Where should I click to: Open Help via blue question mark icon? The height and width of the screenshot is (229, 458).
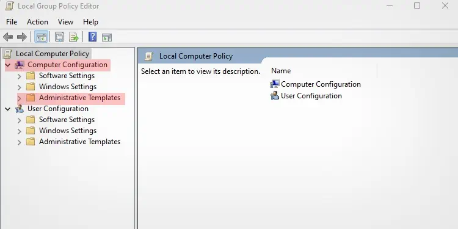click(x=93, y=37)
